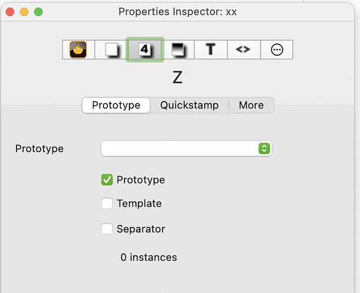Viewport: 360px width, 293px height.
Task: Click the Properties inspector icon showing 4
Action: coord(145,49)
